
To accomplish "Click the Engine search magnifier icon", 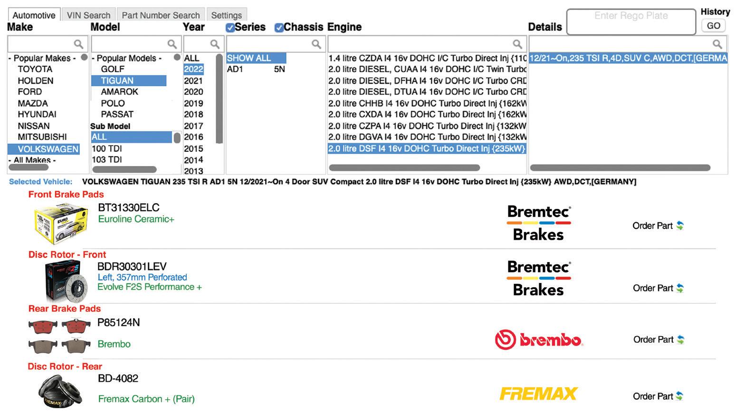I will [517, 44].
